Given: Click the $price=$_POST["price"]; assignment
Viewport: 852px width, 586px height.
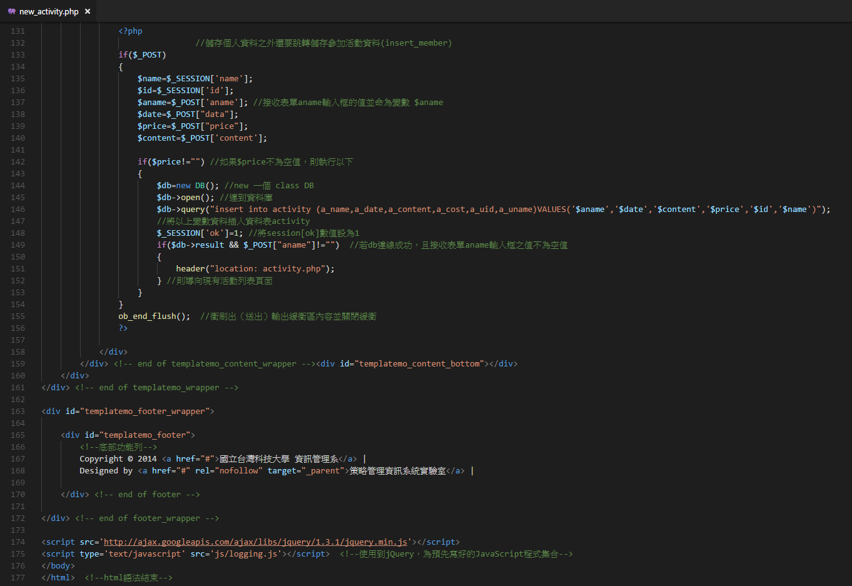Looking at the screenshot, I should pyautogui.click(x=193, y=126).
